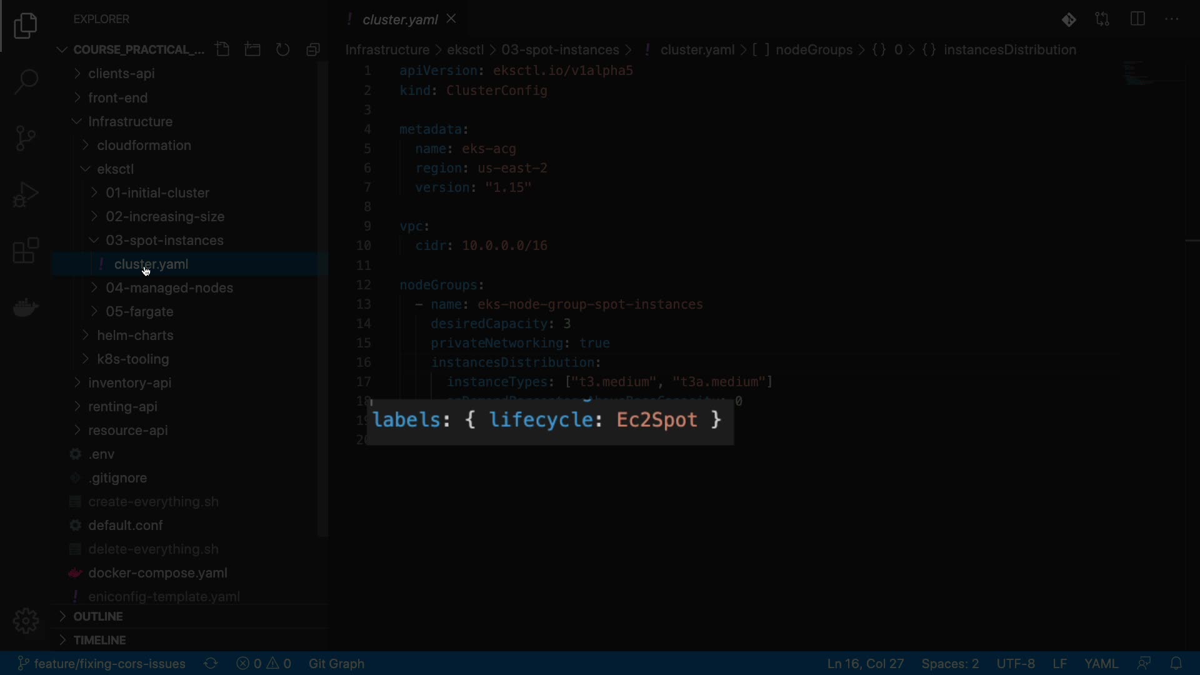Collapse the eksctl folder
The image size is (1200, 675).
pos(115,169)
